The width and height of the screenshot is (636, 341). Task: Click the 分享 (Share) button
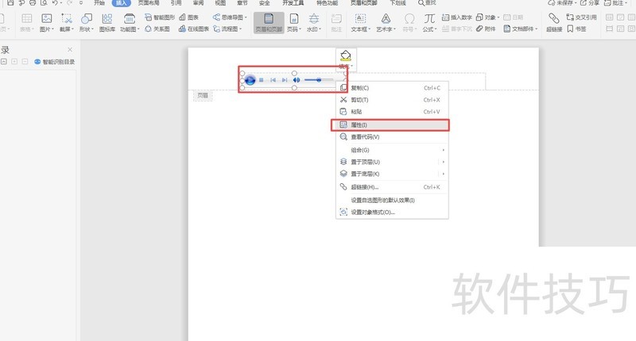(591, 3)
